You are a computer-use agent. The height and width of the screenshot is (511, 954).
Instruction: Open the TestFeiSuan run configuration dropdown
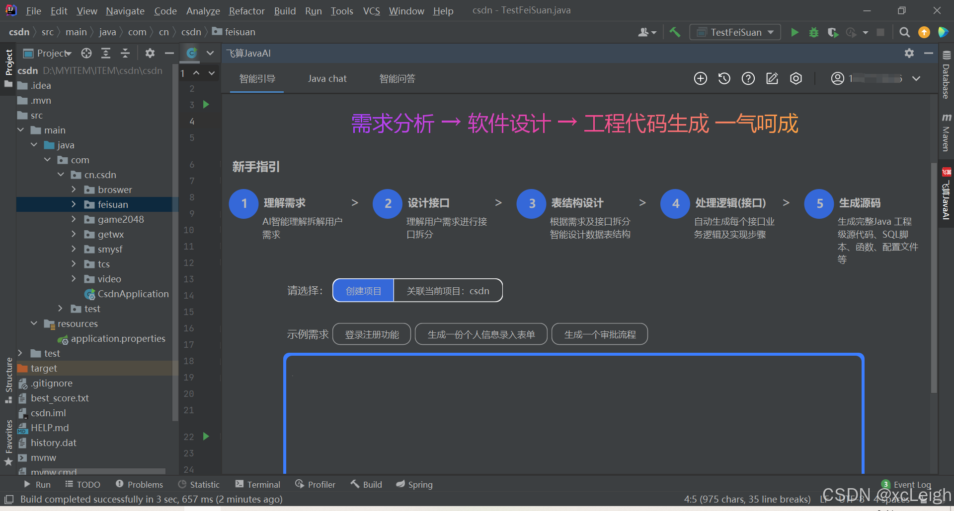tap(735, 32)
